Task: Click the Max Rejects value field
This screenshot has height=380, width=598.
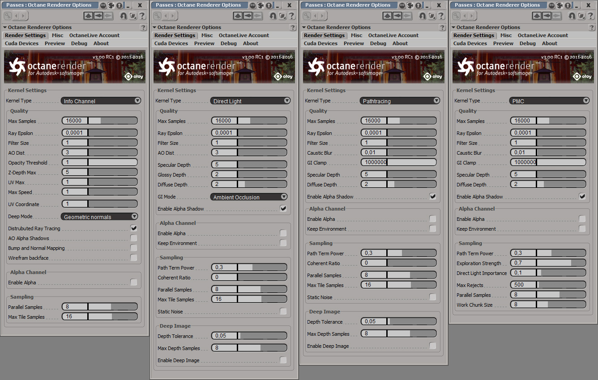Action: pos(523,285)
